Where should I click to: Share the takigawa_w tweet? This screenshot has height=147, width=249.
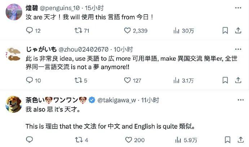(x=241, y=140)
